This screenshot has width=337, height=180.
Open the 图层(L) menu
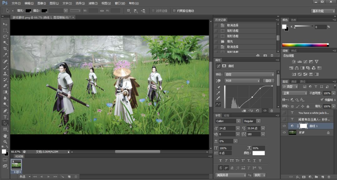(54, 3)
